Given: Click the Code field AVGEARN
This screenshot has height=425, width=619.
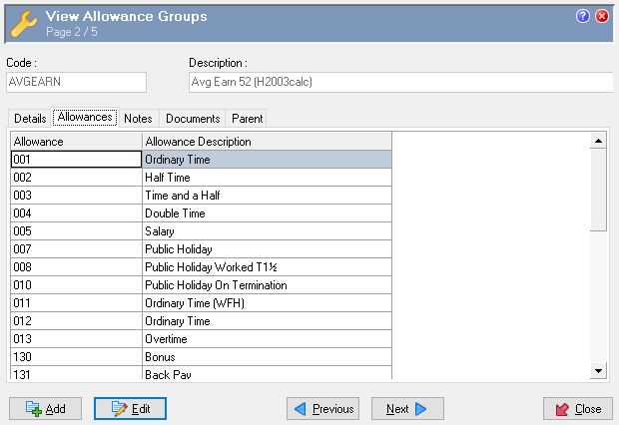Looking at the screenshot, I should (x=76, y=82).
